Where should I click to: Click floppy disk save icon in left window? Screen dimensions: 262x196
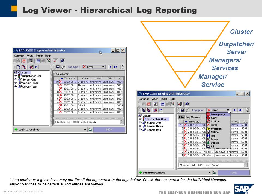pyautogui.click(x=58, y=67)
